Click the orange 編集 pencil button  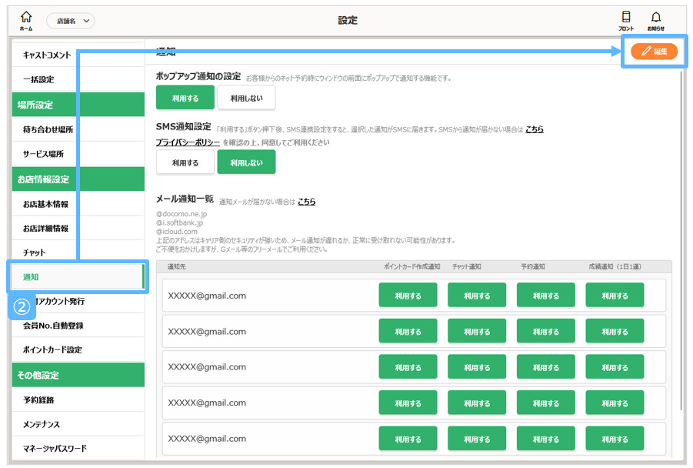point(654,52)
